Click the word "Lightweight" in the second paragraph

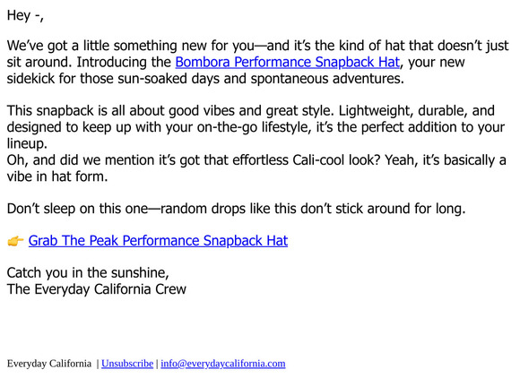pos(376,111)
